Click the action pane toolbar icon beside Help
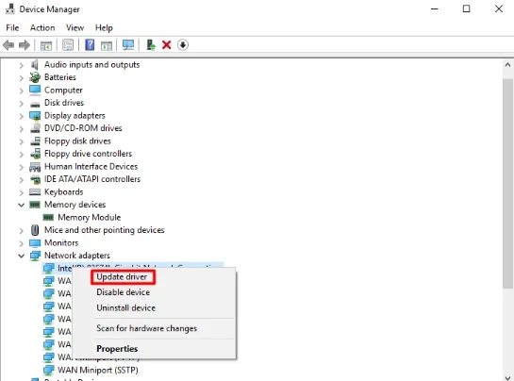The height and width of the screenshot is (381, 514). pyautogui.click(x=107, y=45)
